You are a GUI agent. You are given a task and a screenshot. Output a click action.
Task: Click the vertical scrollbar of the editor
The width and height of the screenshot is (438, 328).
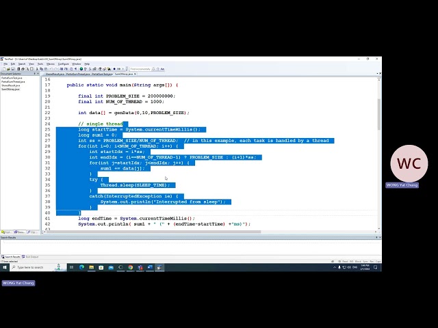(x=379, y=154)
